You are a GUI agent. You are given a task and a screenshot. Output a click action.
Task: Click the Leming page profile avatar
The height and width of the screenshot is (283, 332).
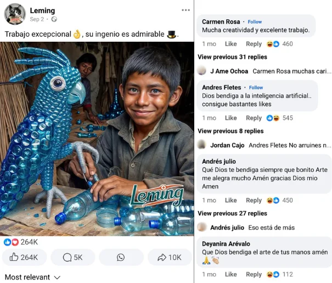[15, 14]
